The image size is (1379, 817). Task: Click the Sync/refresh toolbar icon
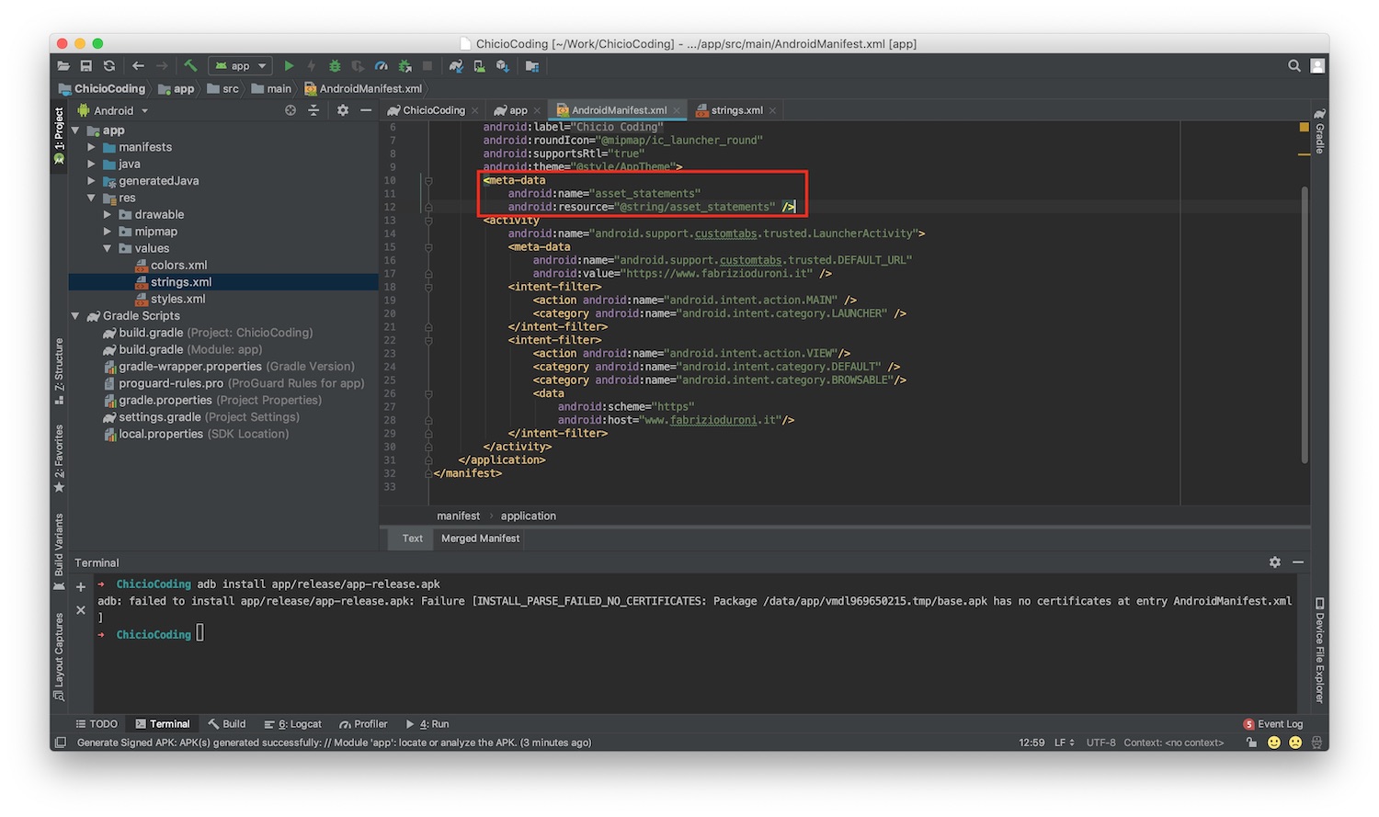pos(109,66)
